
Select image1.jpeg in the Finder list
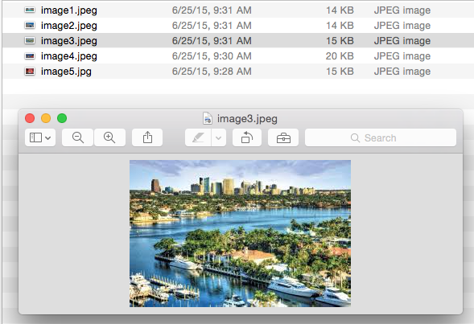[x=238, y=10]
